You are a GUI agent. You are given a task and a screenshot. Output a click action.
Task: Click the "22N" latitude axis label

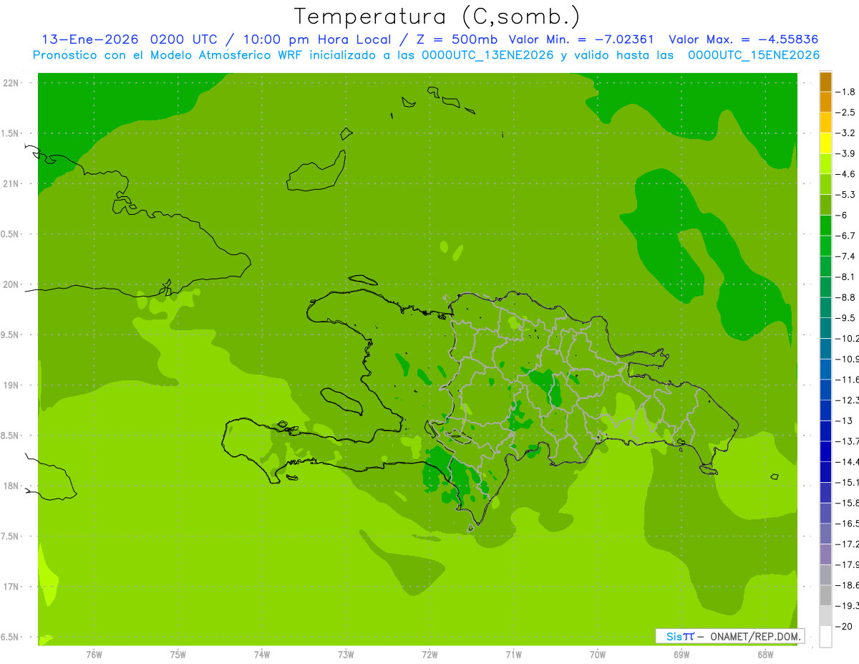pyautogui.click(x=11, y=83)
